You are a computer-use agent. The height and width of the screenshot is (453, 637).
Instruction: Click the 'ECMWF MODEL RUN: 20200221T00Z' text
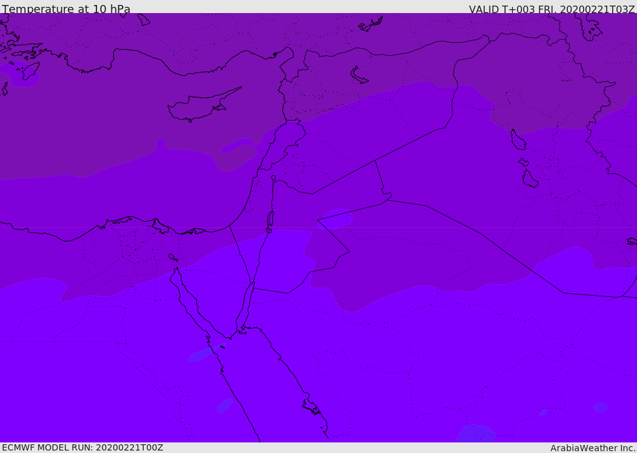83,447
